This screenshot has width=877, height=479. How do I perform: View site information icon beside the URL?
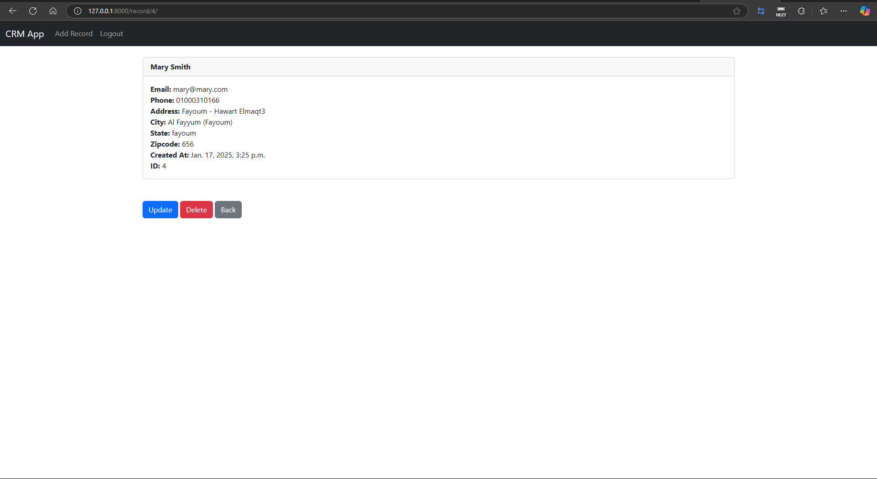(x=78, y=11)
